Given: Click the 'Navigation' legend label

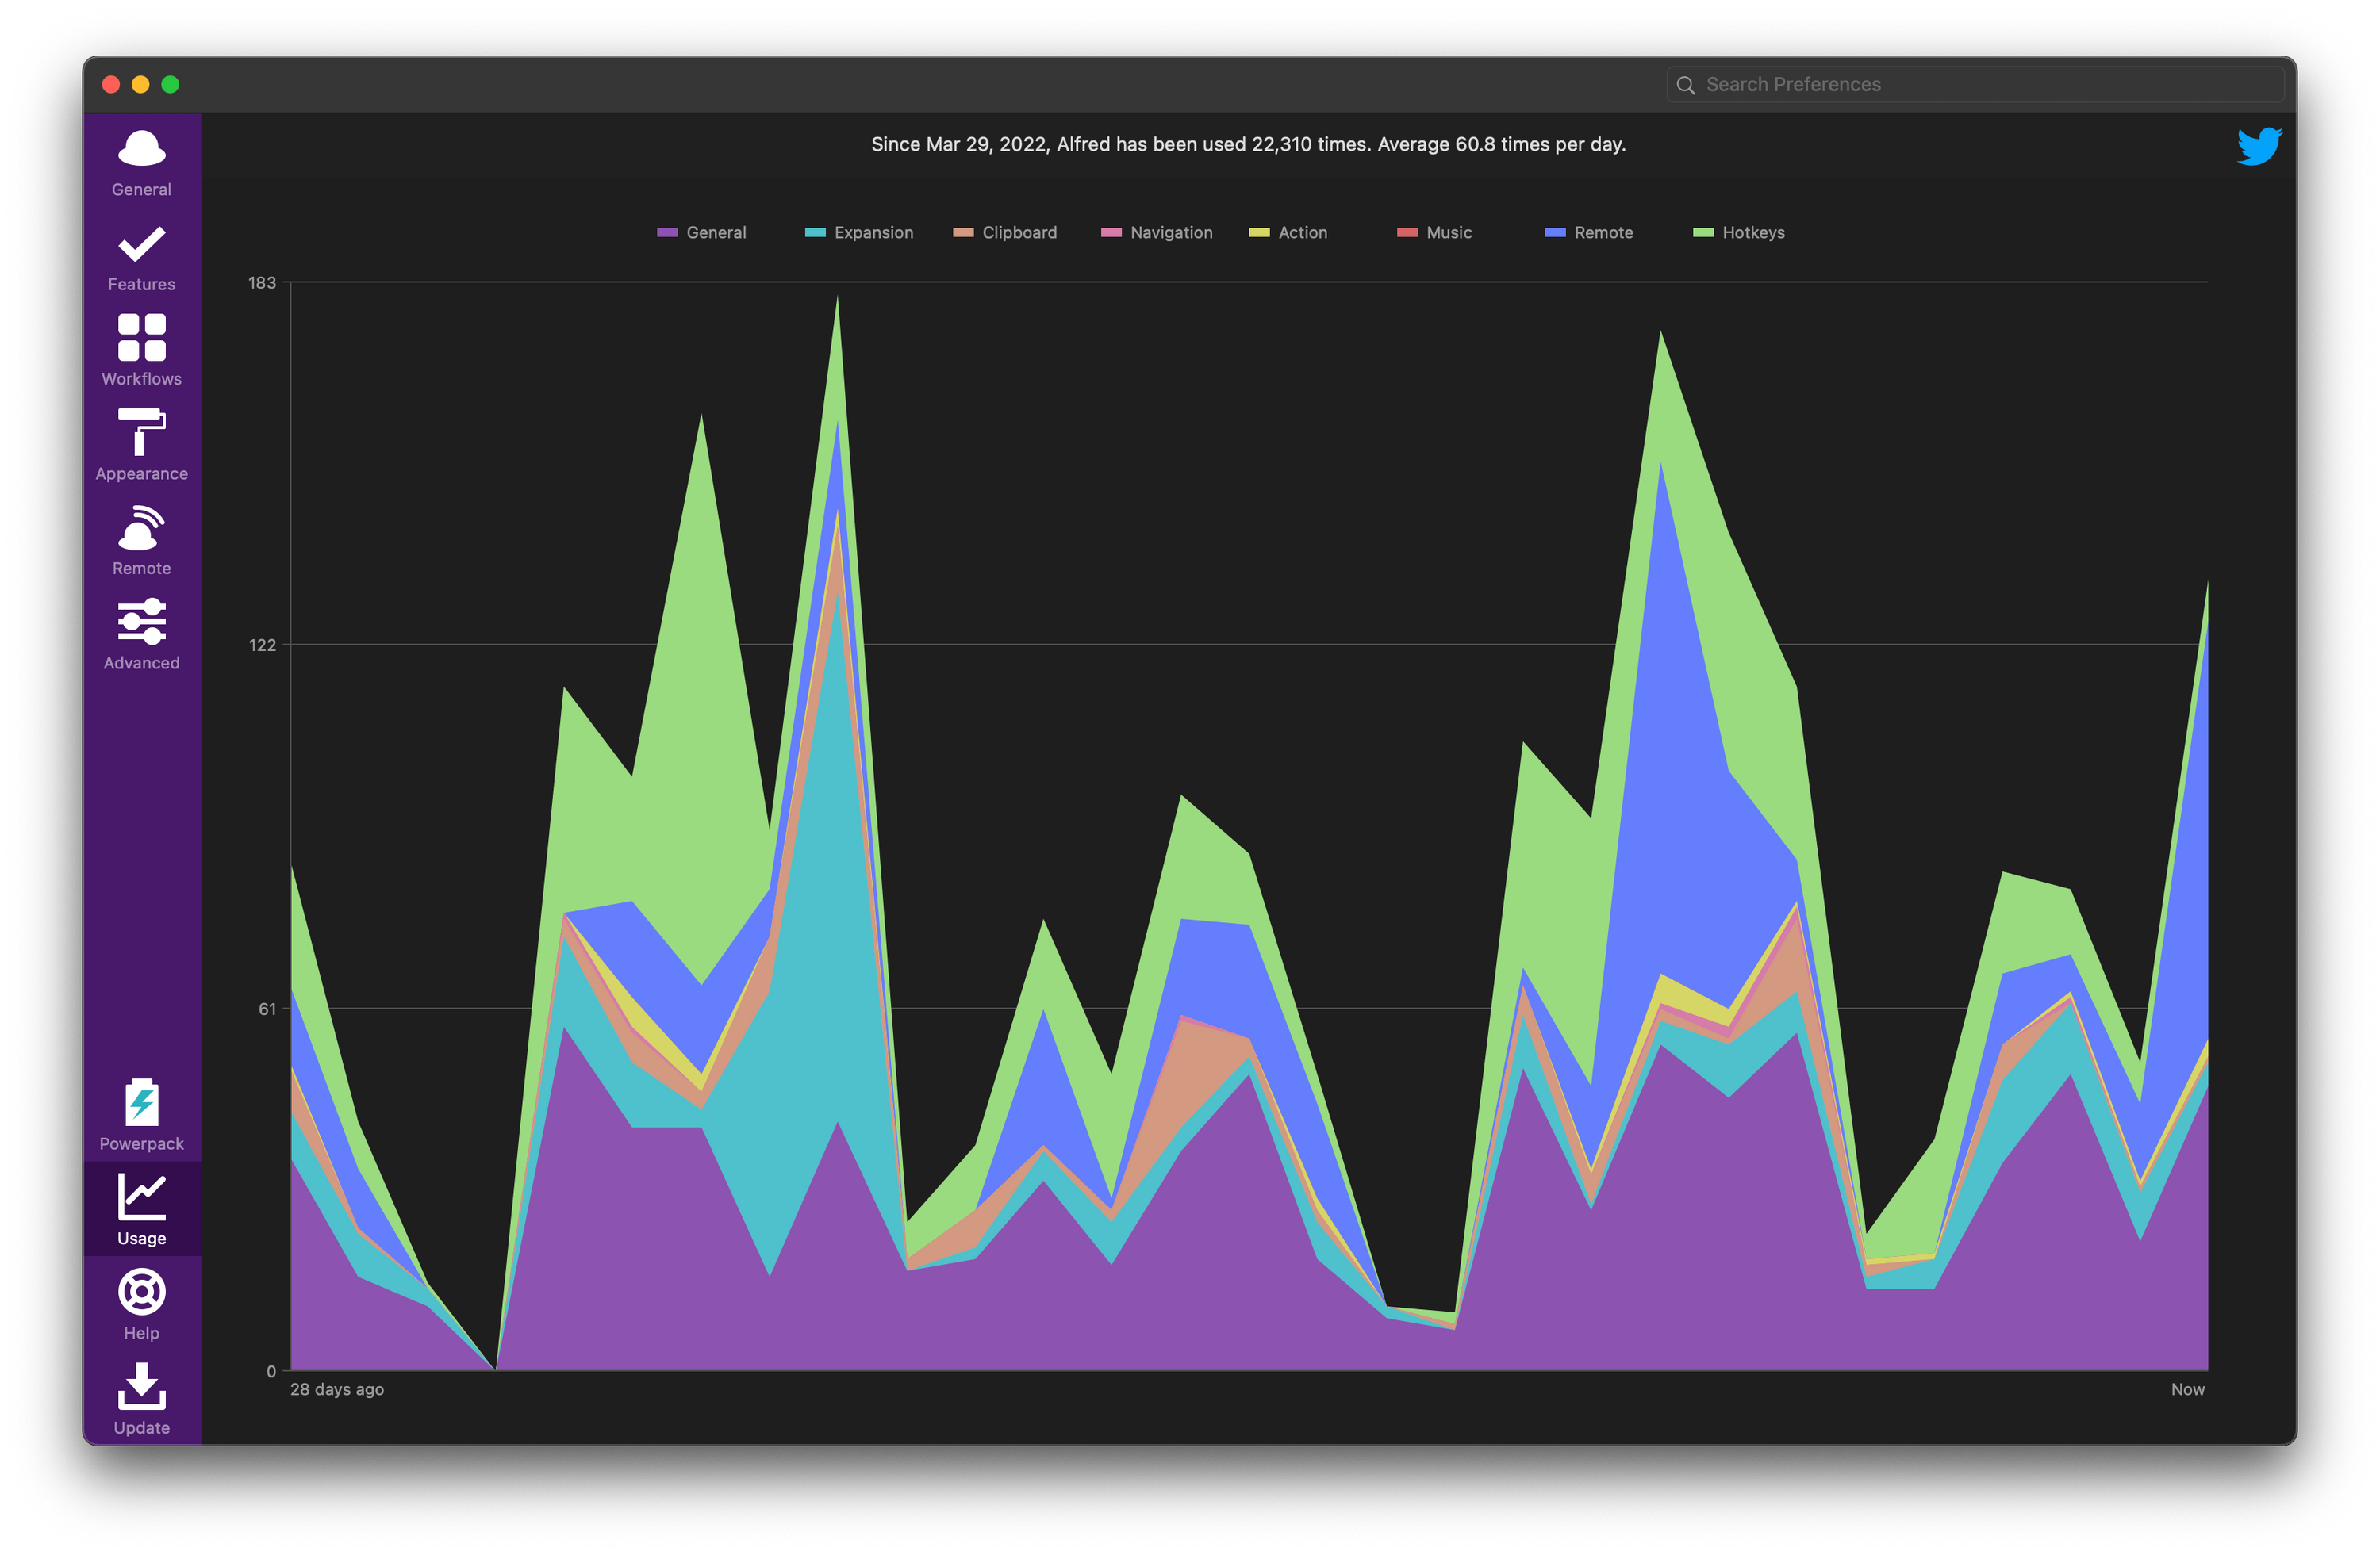Looking at the screenshot, I should (x=1171, y=233).
